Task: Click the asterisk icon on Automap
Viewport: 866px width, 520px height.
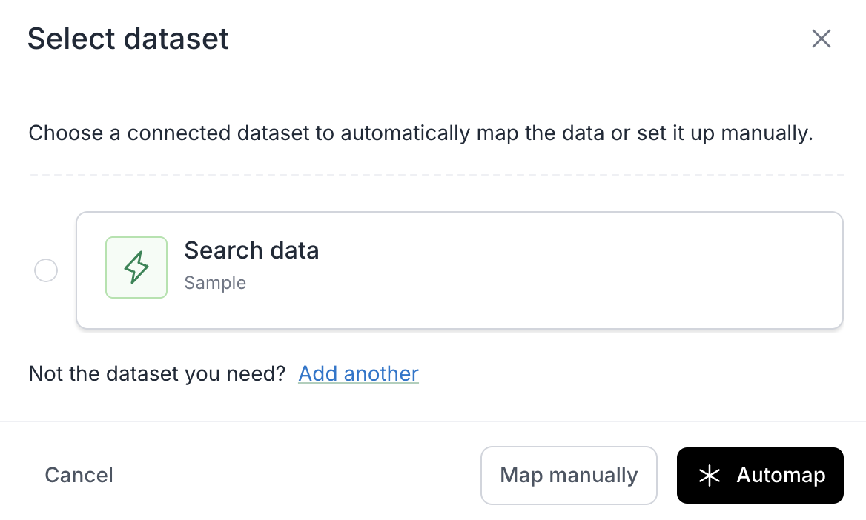Action: tap(710, 476)
